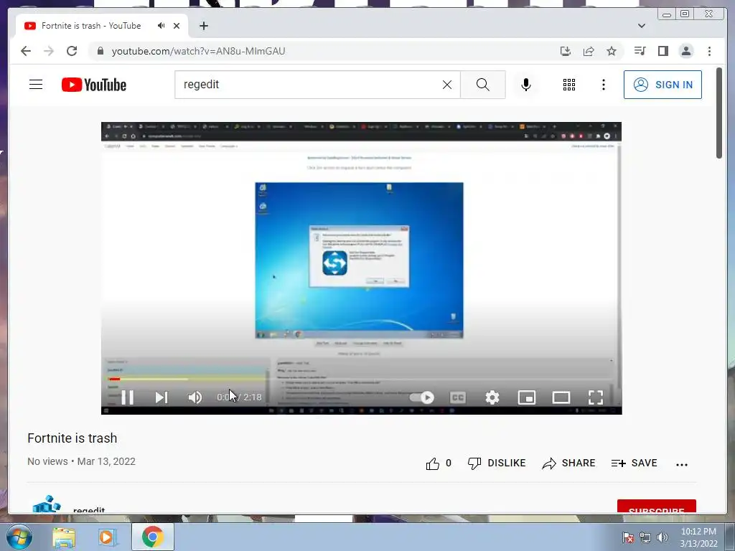The width and height of the screenshot is (735, 551).
Task: Open Action Center flag in tray
Action: pyautogui.click(x=628, y=537)
